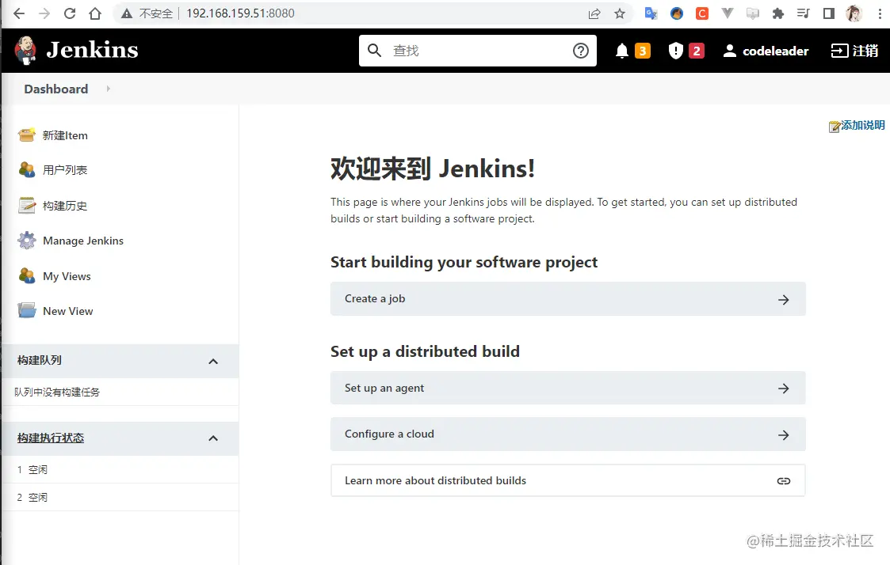Click the 构建历史 notepad icon
890x565 pixels.
click(27, 205)
